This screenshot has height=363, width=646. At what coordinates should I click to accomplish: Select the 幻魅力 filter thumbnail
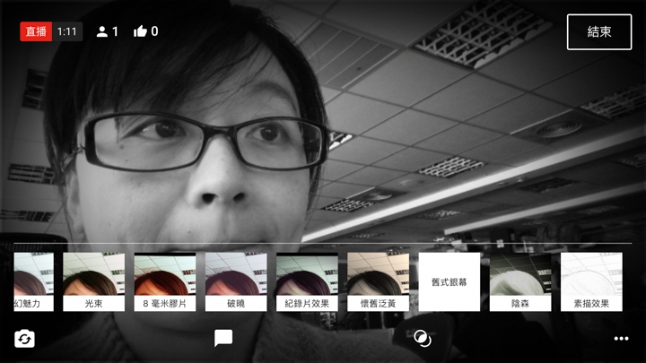[34, 282]
